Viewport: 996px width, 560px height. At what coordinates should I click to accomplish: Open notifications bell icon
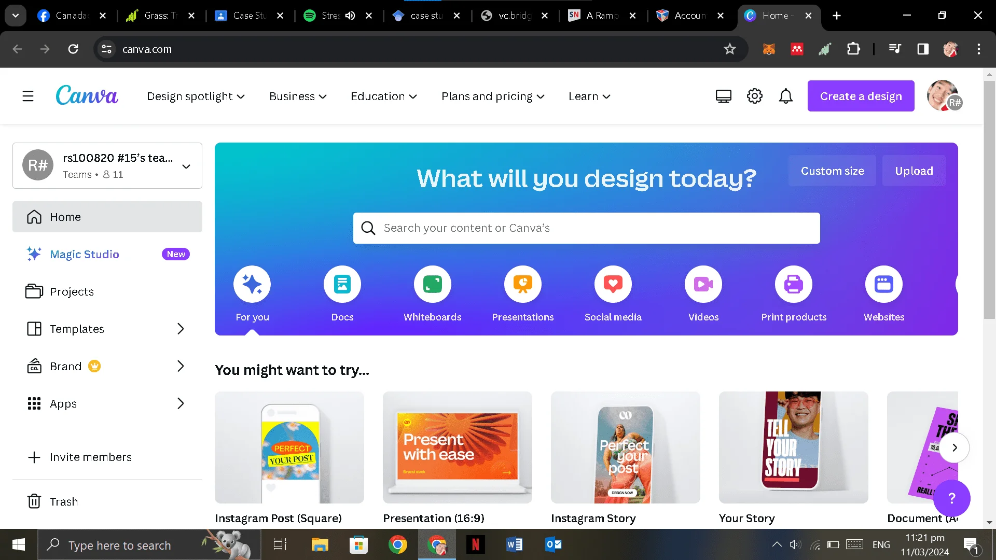point(786,96)
